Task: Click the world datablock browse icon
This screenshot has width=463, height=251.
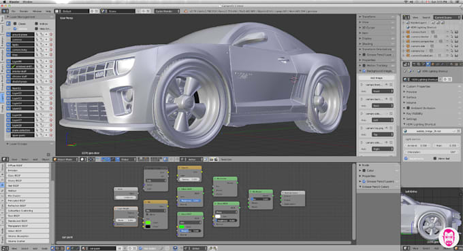Action: [x=406, y=79]
